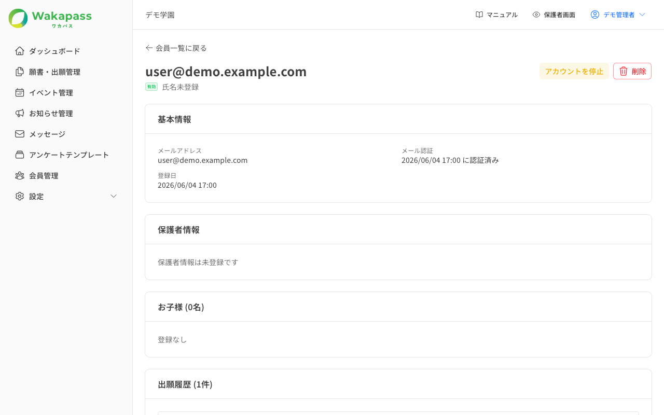Viewport: 664px width, 415px height.
Task: Click the 出願履歴 (1件) section header
Action: [185, 384]
